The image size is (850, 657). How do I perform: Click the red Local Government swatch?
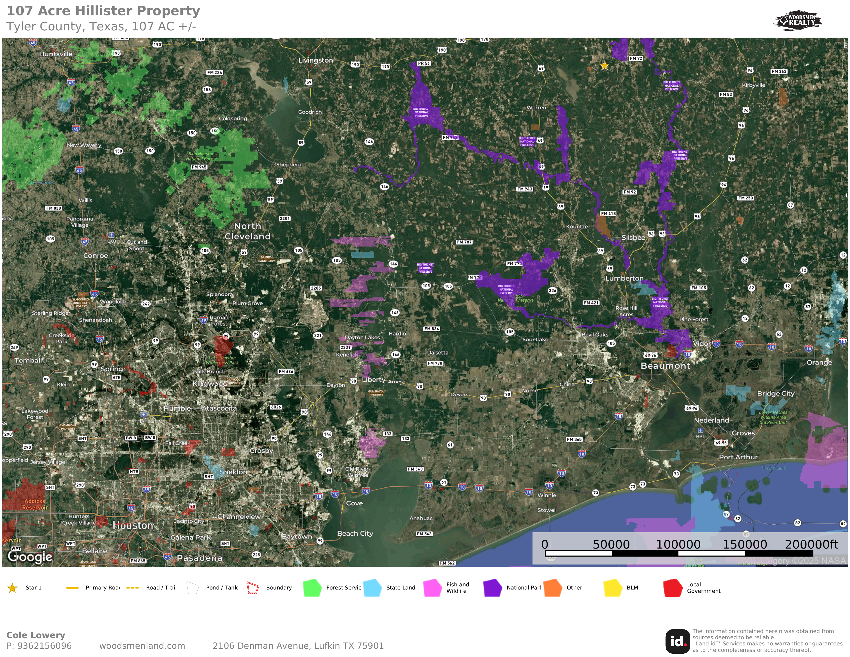click(x=672, y=588)
